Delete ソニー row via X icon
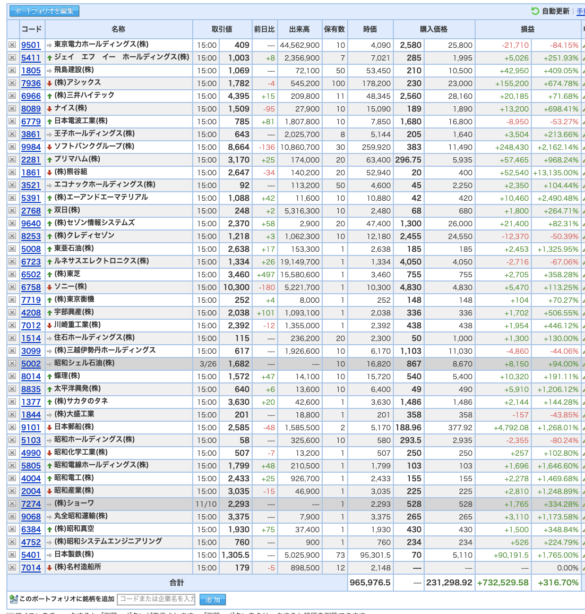The width and height of the screenshot is (585, 614). click(12, 287)
